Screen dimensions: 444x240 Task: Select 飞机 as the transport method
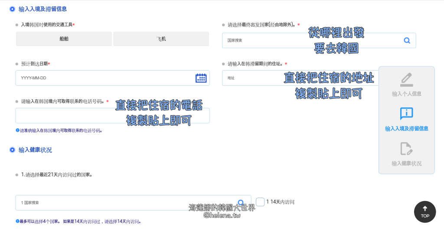coord(161,39)
